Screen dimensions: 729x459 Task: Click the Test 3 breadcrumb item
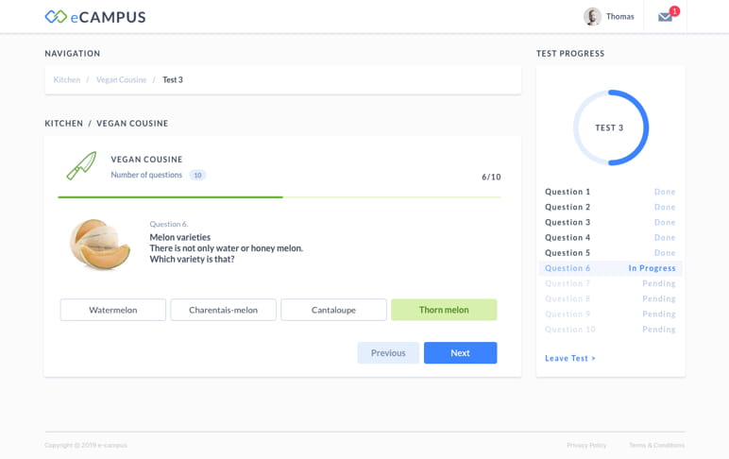coord(173,80)
